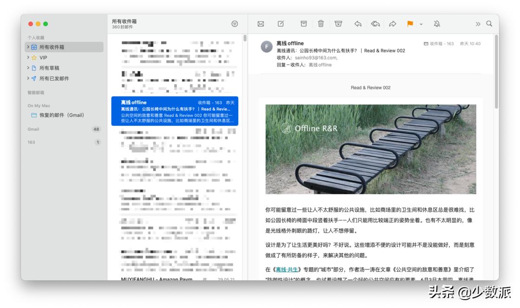Click reply-to address 离线 offline
The width and height of the screenshot is (520, 308).
tap(320, 65)
